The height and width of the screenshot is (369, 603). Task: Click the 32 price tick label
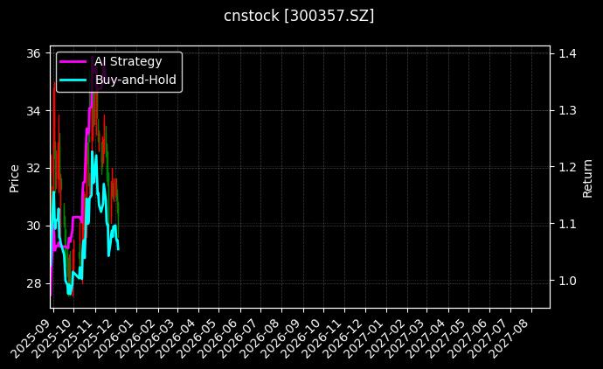tap(33, 168)
